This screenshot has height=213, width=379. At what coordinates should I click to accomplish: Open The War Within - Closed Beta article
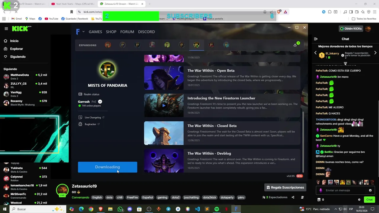coord(222,133)
